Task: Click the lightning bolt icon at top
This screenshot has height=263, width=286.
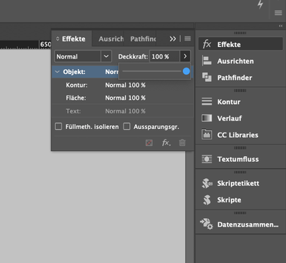Action: coord(260,4)
